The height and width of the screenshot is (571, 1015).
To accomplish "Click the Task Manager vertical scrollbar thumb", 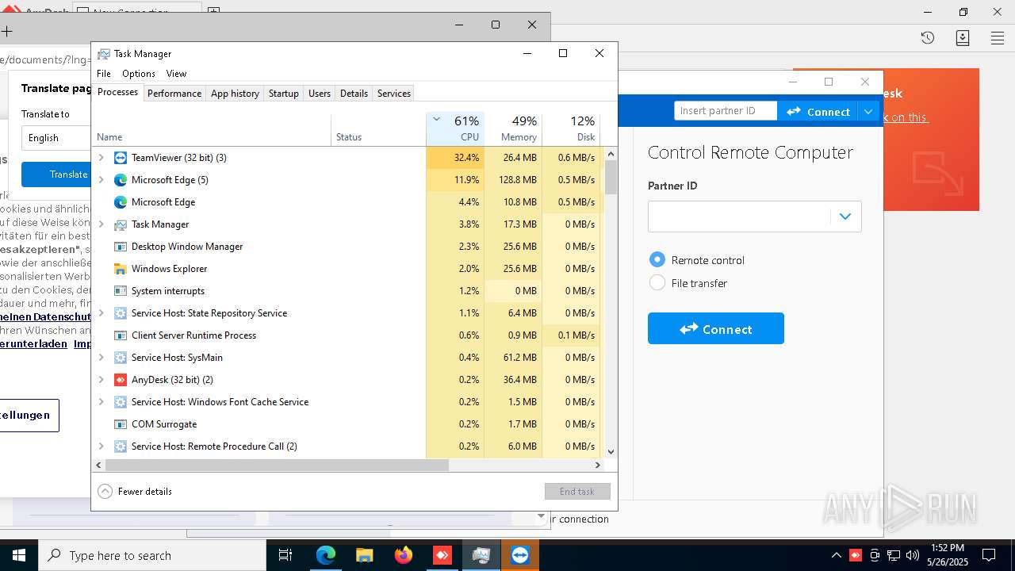I will tap(611, 178).
